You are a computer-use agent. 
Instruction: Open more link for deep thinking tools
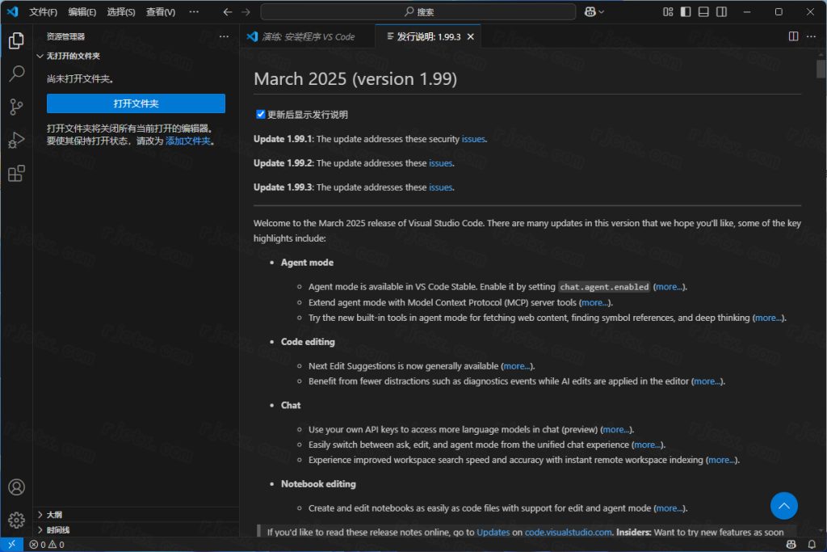click(769, 318)
